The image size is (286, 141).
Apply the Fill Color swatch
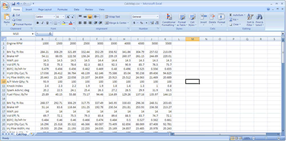[x=64, y=23]
